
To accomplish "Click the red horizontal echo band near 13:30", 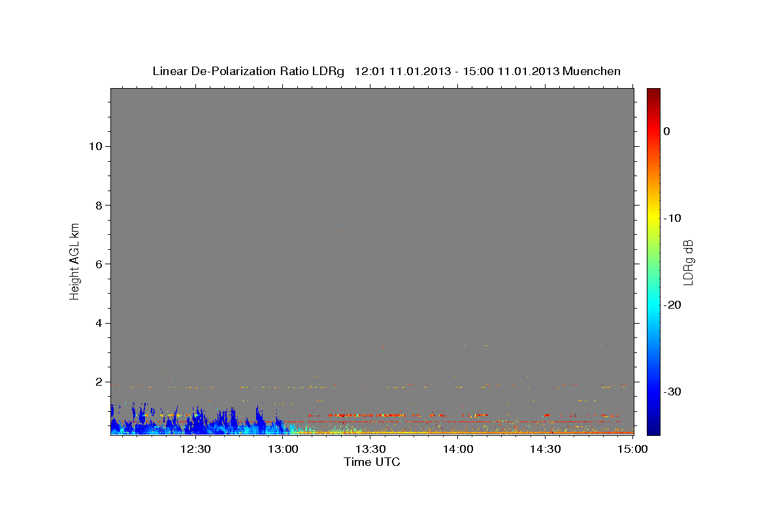I will pos(366,415).
